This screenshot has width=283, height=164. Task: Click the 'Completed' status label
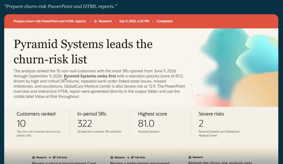165,21
